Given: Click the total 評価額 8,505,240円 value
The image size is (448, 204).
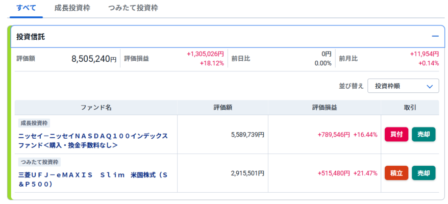Looking at the screenshot, I should [94, 59].
